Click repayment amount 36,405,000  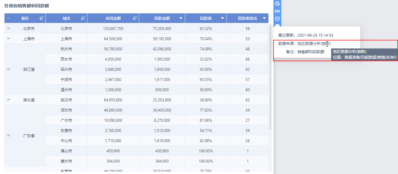162,110
